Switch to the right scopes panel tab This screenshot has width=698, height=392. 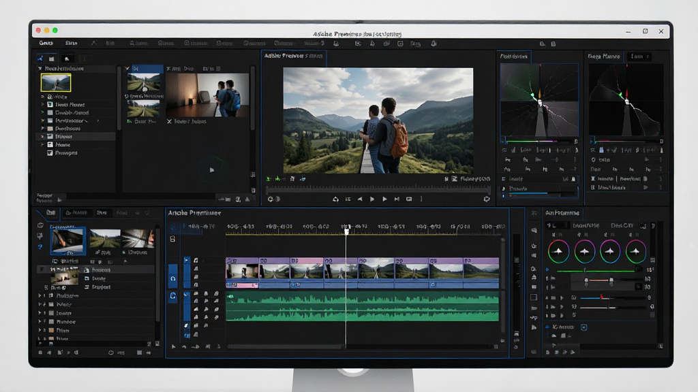(x=604, y=56)
